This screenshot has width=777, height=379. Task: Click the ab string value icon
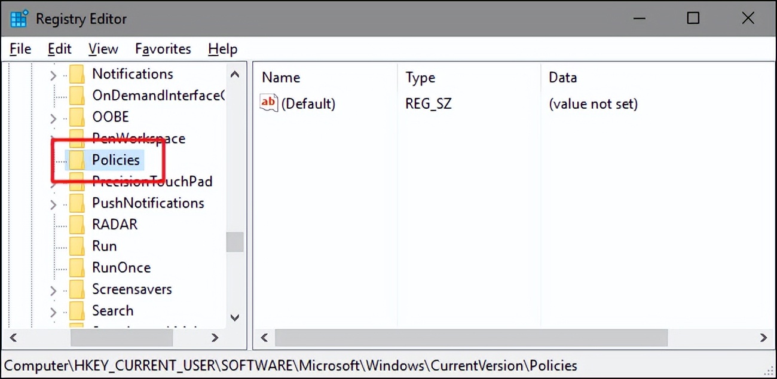click(268, 102)
